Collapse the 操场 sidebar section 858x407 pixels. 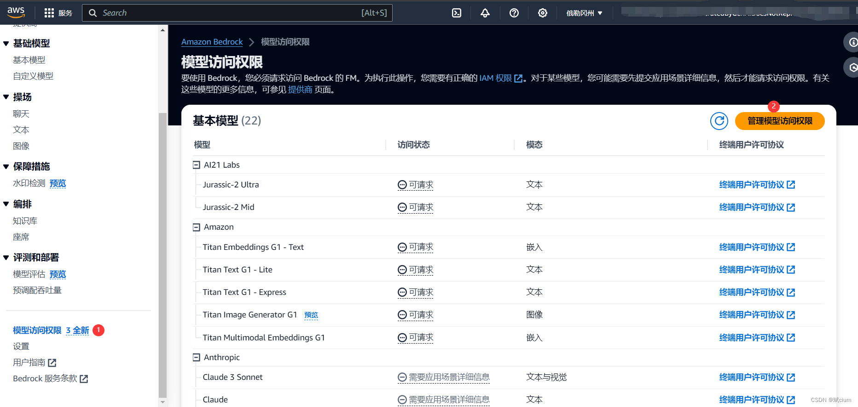[x=6, y=97]
